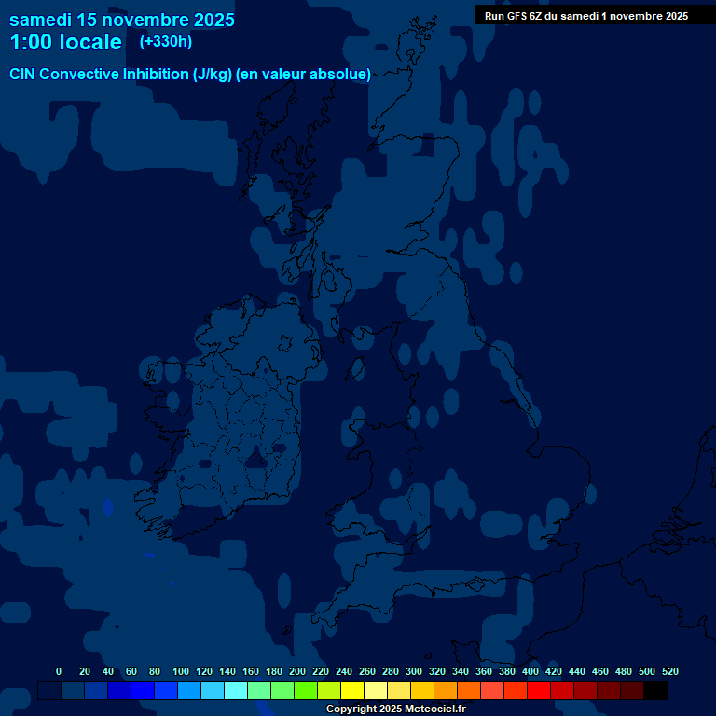Image resolution: width=716 pixels, height=716 pixels.
Task: Click the CIN Convective Inhibition heading
Action: [x=190, y=75]
